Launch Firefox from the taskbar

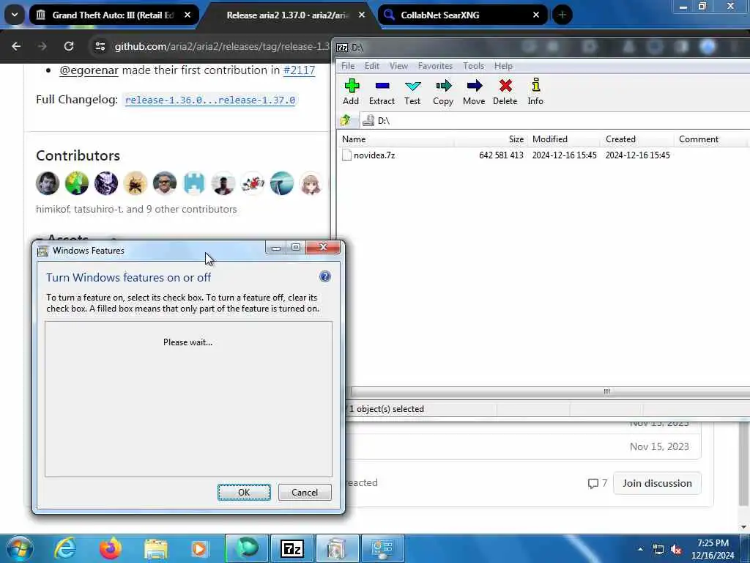[x=111, y=548]
